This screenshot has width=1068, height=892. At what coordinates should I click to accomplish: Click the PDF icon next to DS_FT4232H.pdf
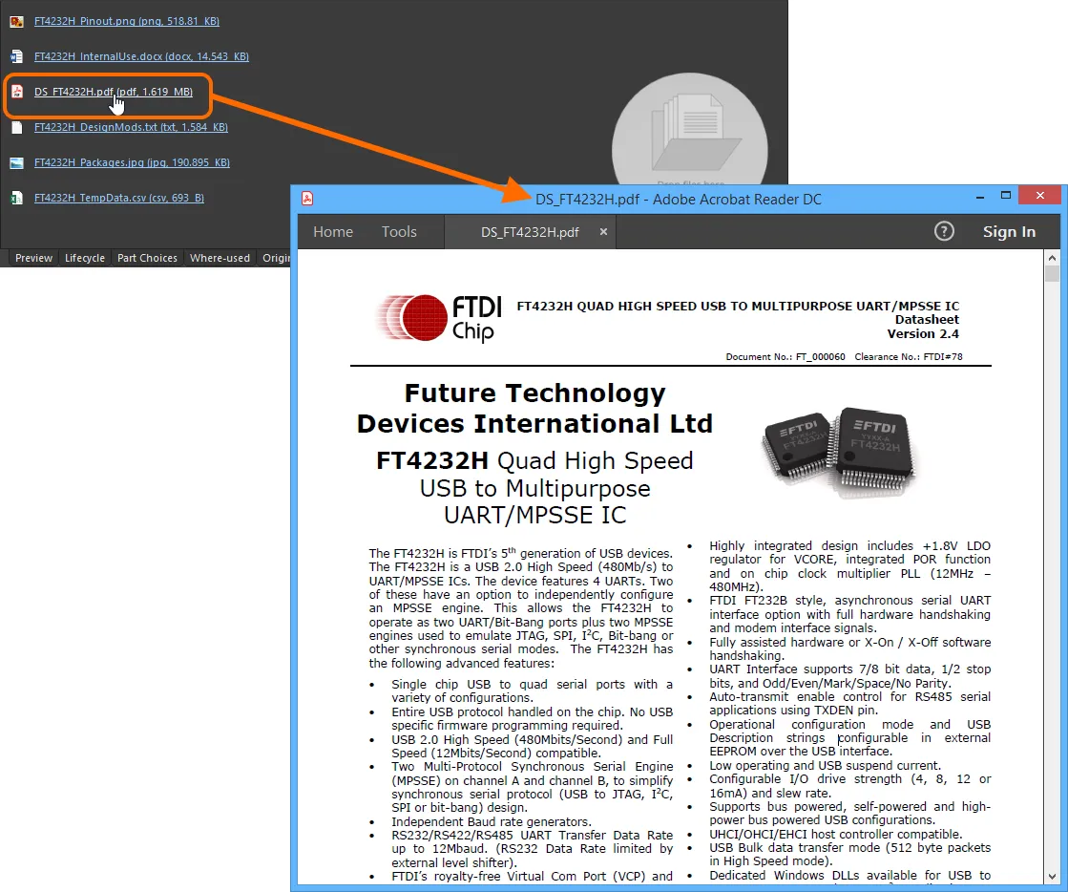(x=18, y=92)
